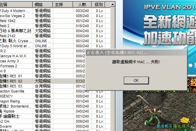
Task: Click 香港網絡 in the Riptide row
Action: click(x=43, y=111)
